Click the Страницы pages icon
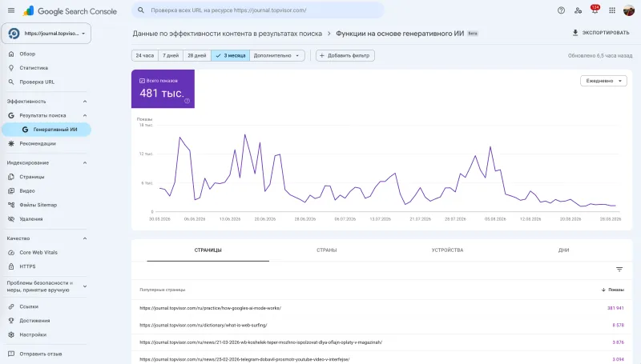This screenshot has height=364, width=641. [x=11, y=177]
